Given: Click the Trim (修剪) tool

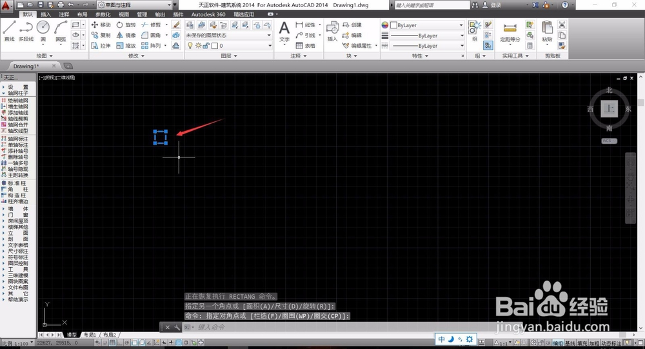Looking at the screenshot, I should (x=151, y=25).
